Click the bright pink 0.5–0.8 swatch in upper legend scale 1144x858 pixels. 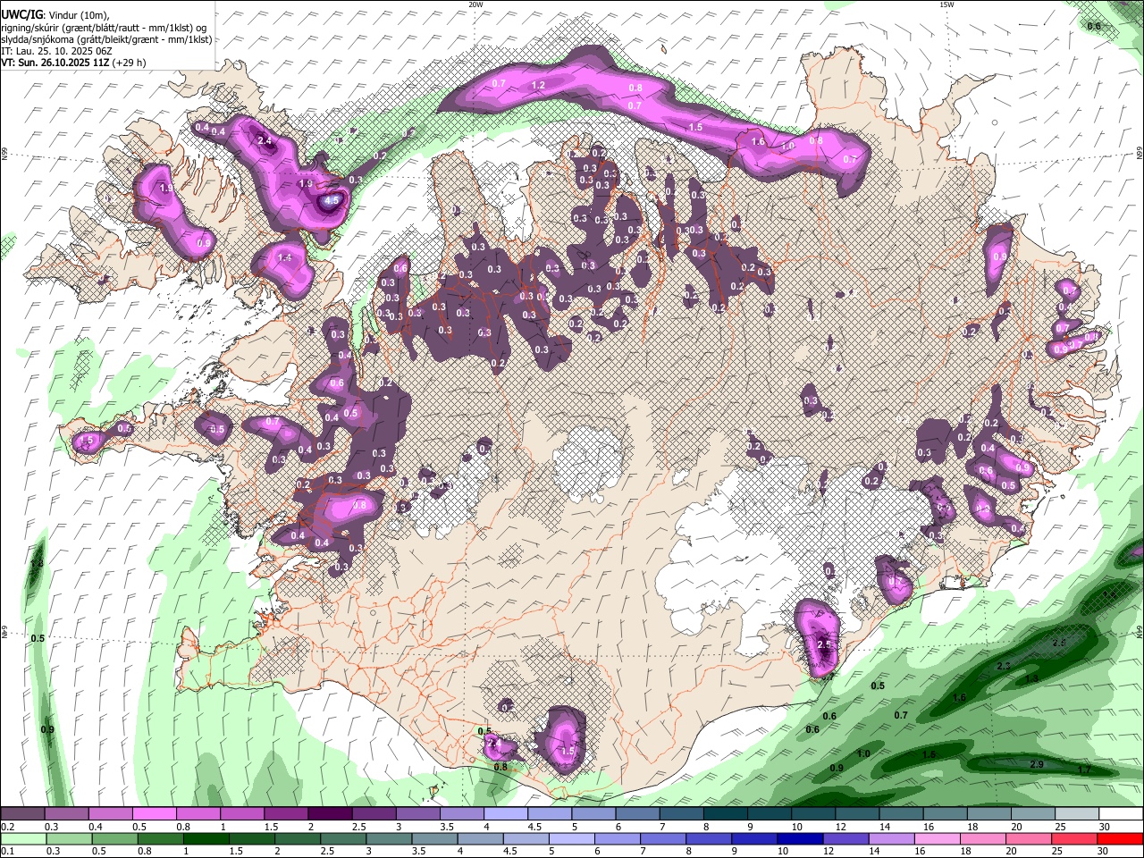[154, 814]
